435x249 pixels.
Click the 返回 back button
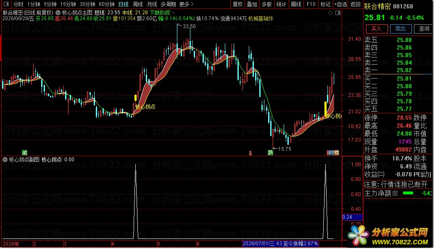(356, 4)
